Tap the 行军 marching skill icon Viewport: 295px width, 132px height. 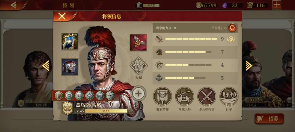pos(229,96)
